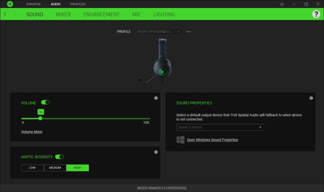Toggle the Volume switch
The height and width of the screenshot is (192, 324).
tap(45, 102)
